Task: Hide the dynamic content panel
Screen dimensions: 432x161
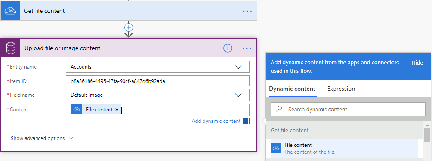Action: coord(417,63)
